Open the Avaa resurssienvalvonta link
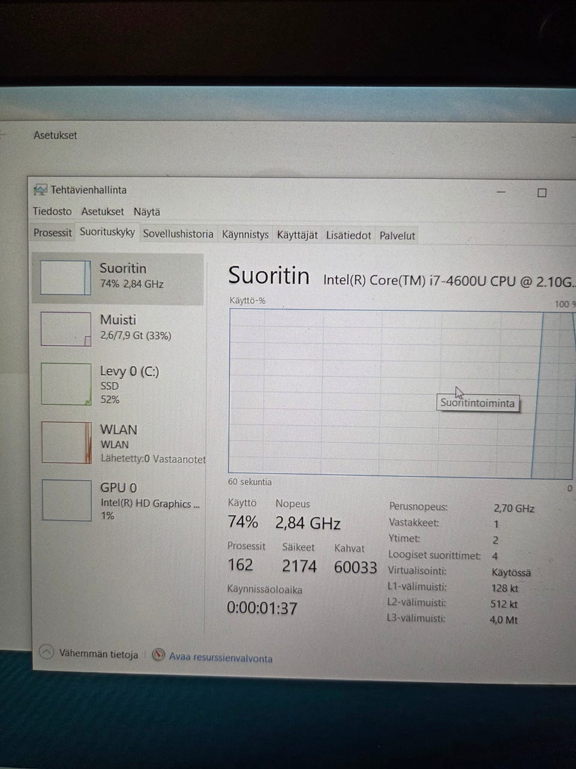 (221, 658)
